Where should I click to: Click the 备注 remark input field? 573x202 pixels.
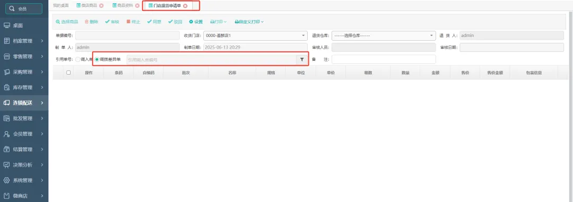coord(384,59)
